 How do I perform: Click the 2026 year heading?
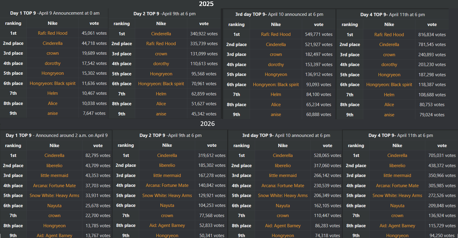207,124
